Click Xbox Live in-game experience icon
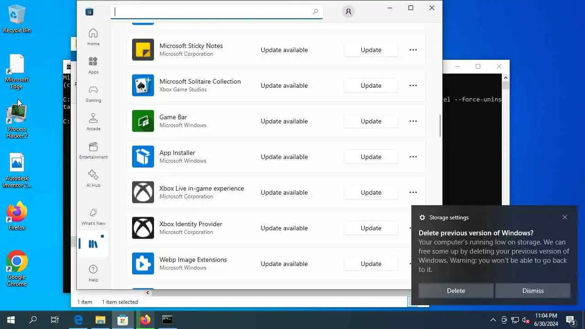Image resolution: width=585 pixels, height=329 pixels. point(143,192)
